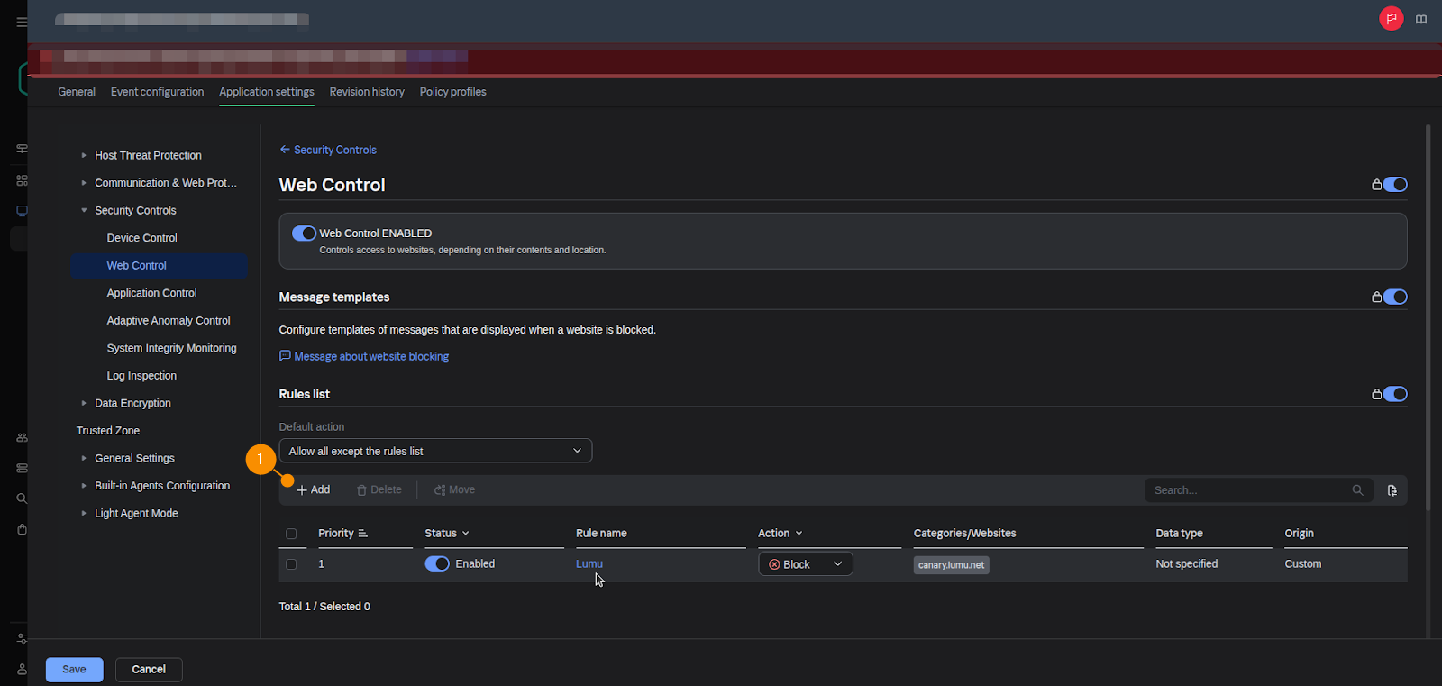1442x686 pixels.
Task: Click the lock icon next to Rules list
Action: click(x=1376, y=394)
